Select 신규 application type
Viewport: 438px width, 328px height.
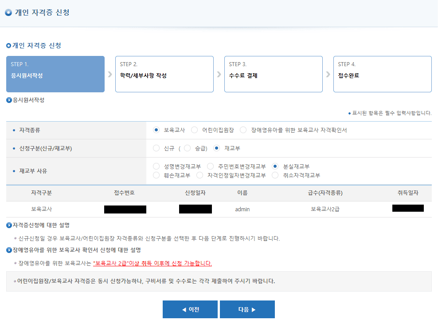coord(156,148)
